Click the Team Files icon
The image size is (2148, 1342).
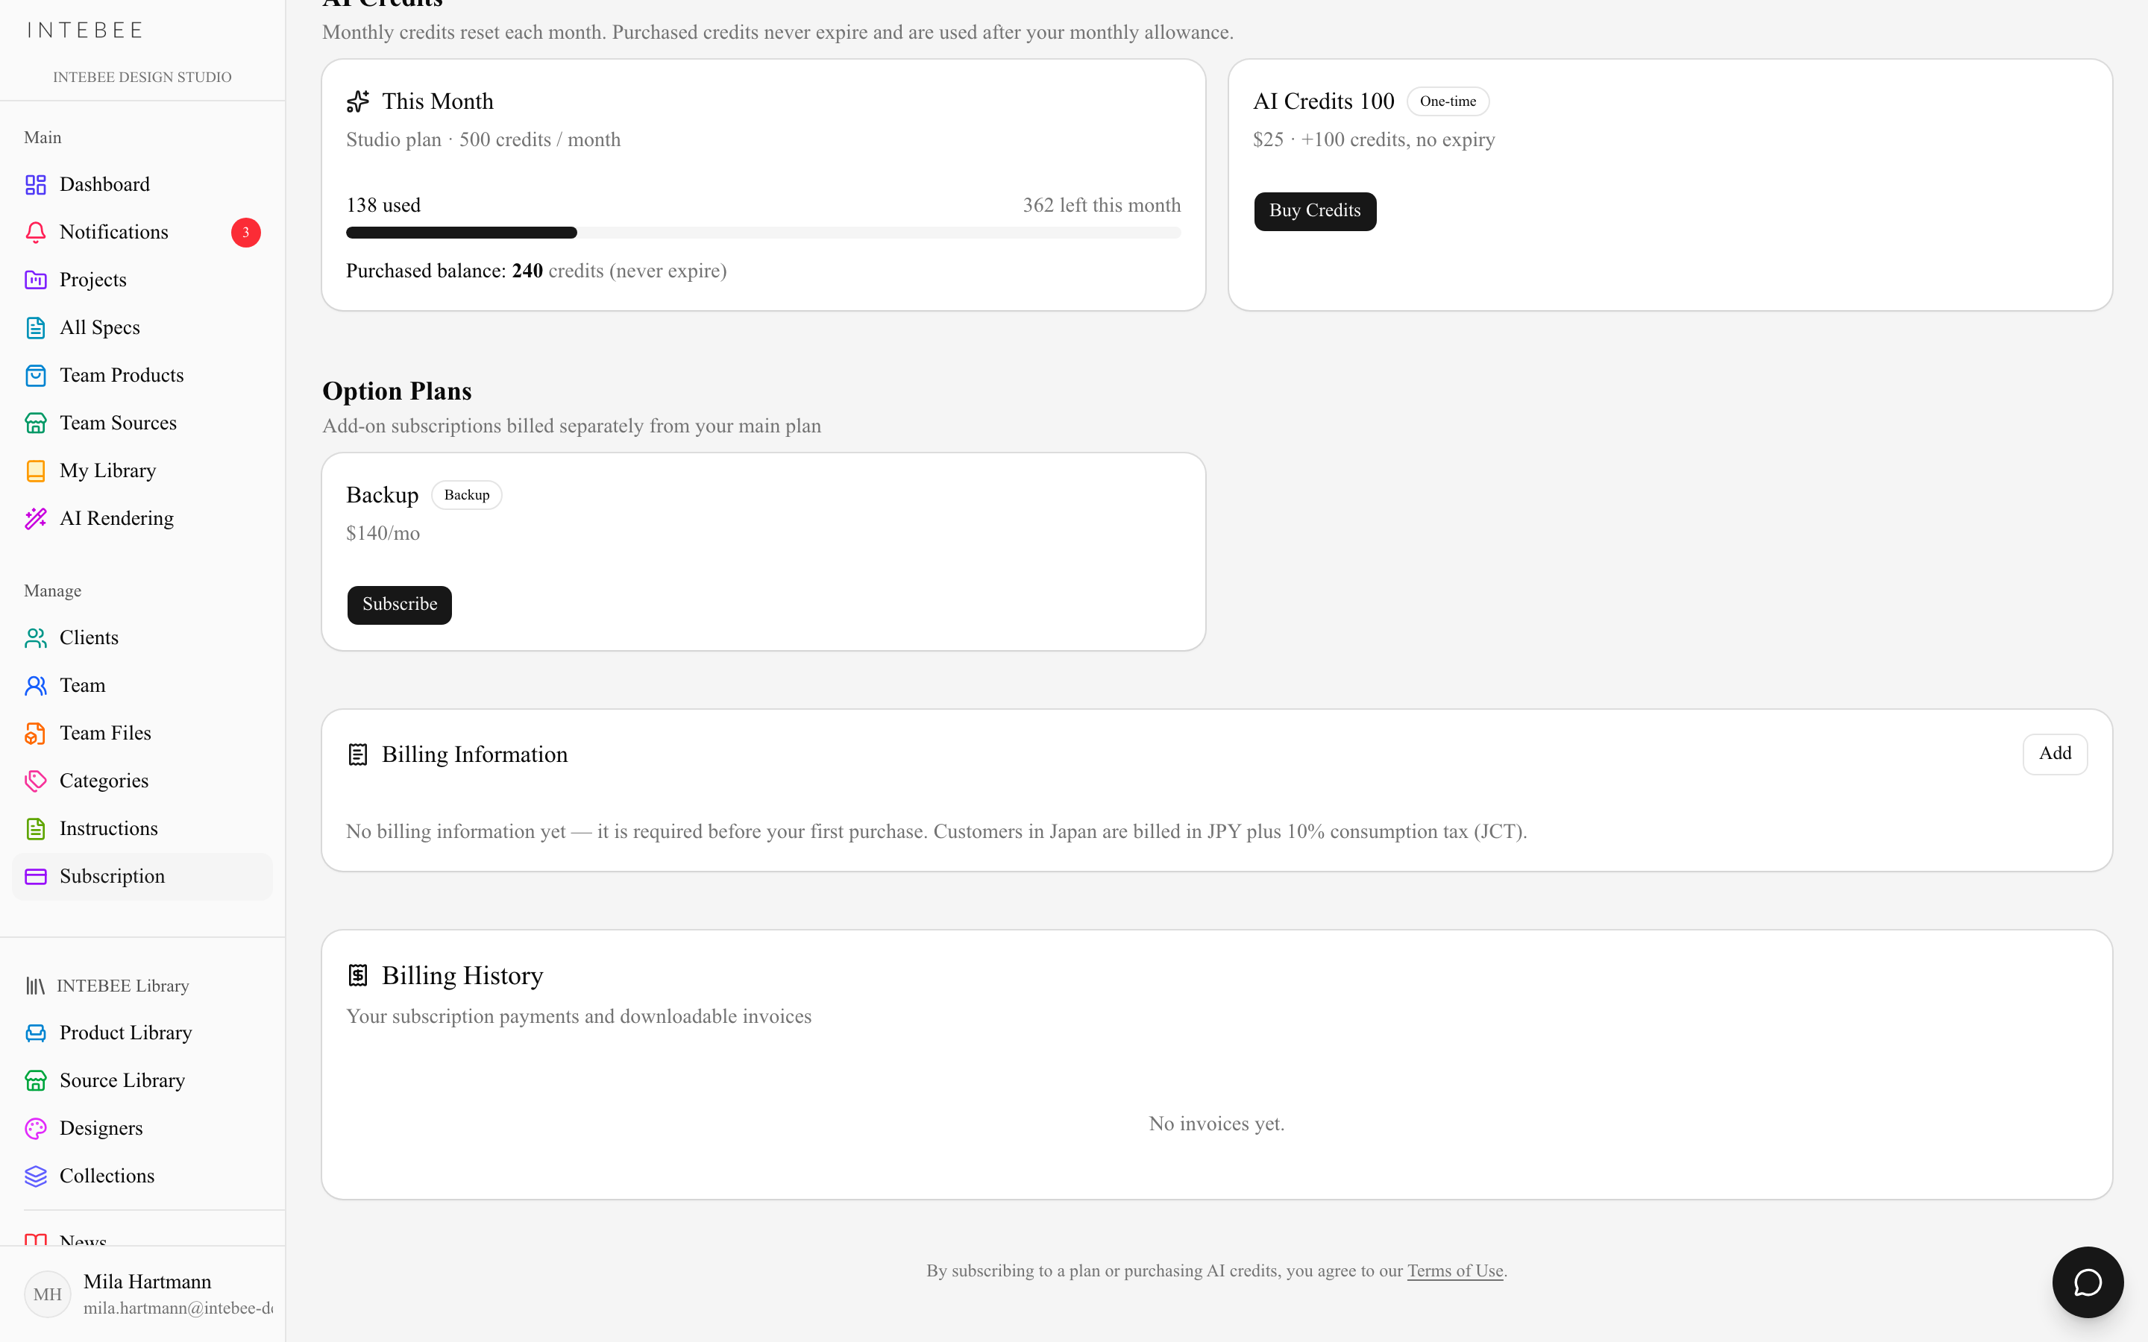(x=36, y=733)
